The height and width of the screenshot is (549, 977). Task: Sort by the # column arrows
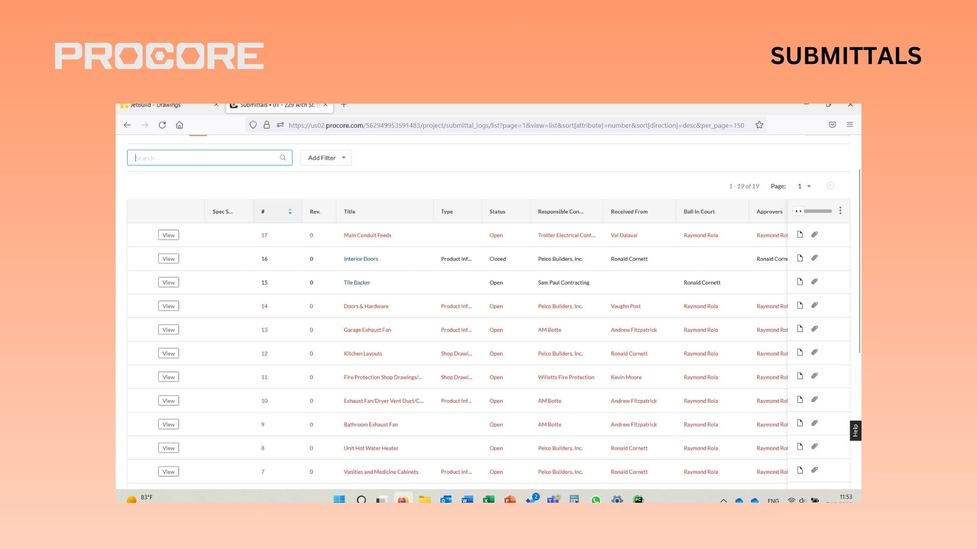point(290,211)
